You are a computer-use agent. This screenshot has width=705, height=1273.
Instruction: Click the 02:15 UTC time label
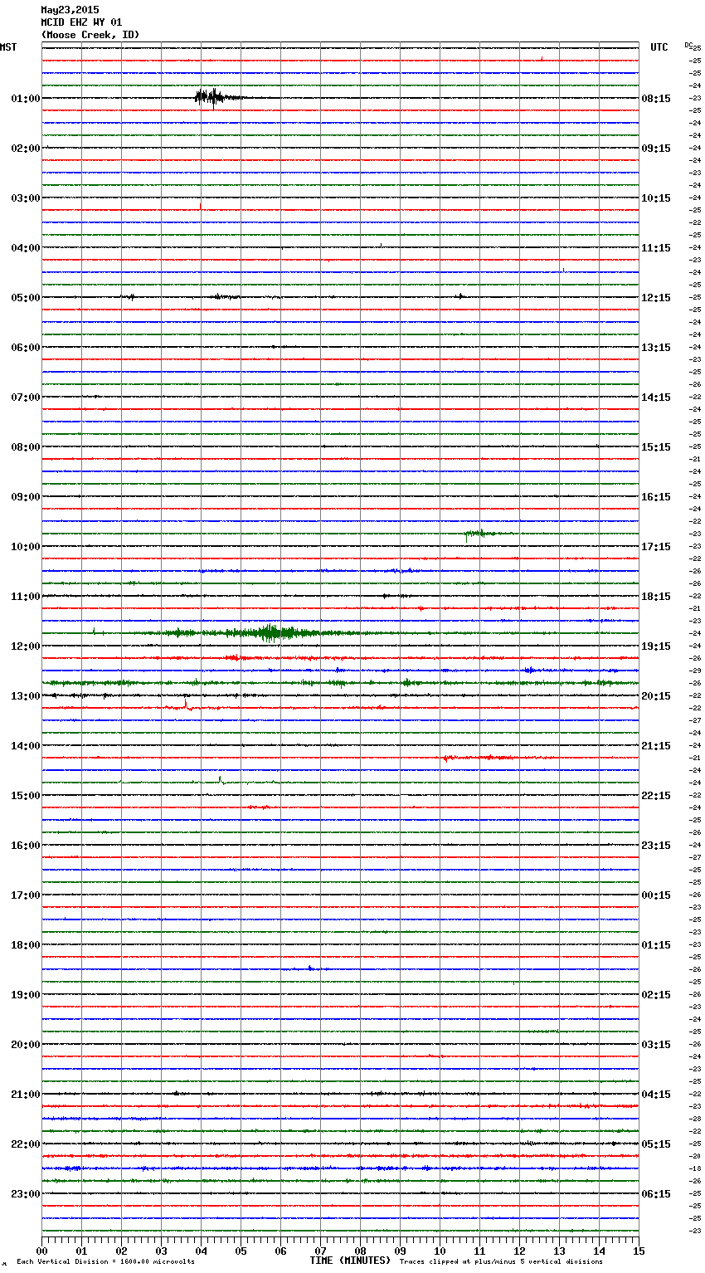tap(656, 995)
